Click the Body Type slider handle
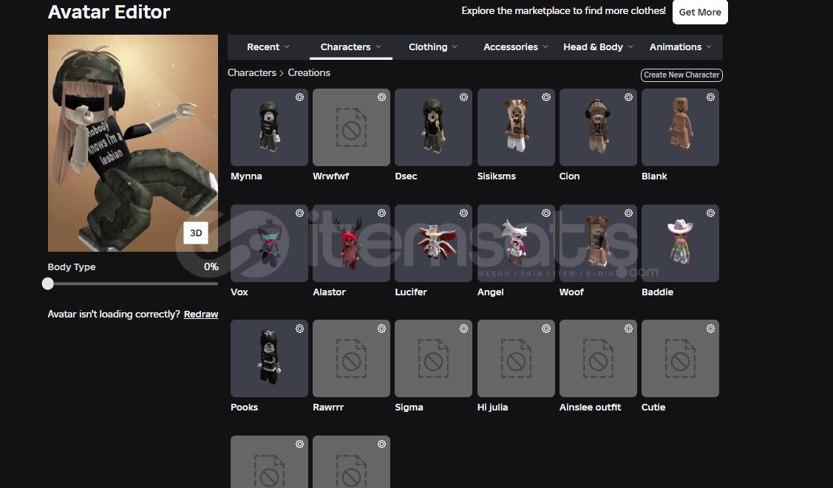 48,283
